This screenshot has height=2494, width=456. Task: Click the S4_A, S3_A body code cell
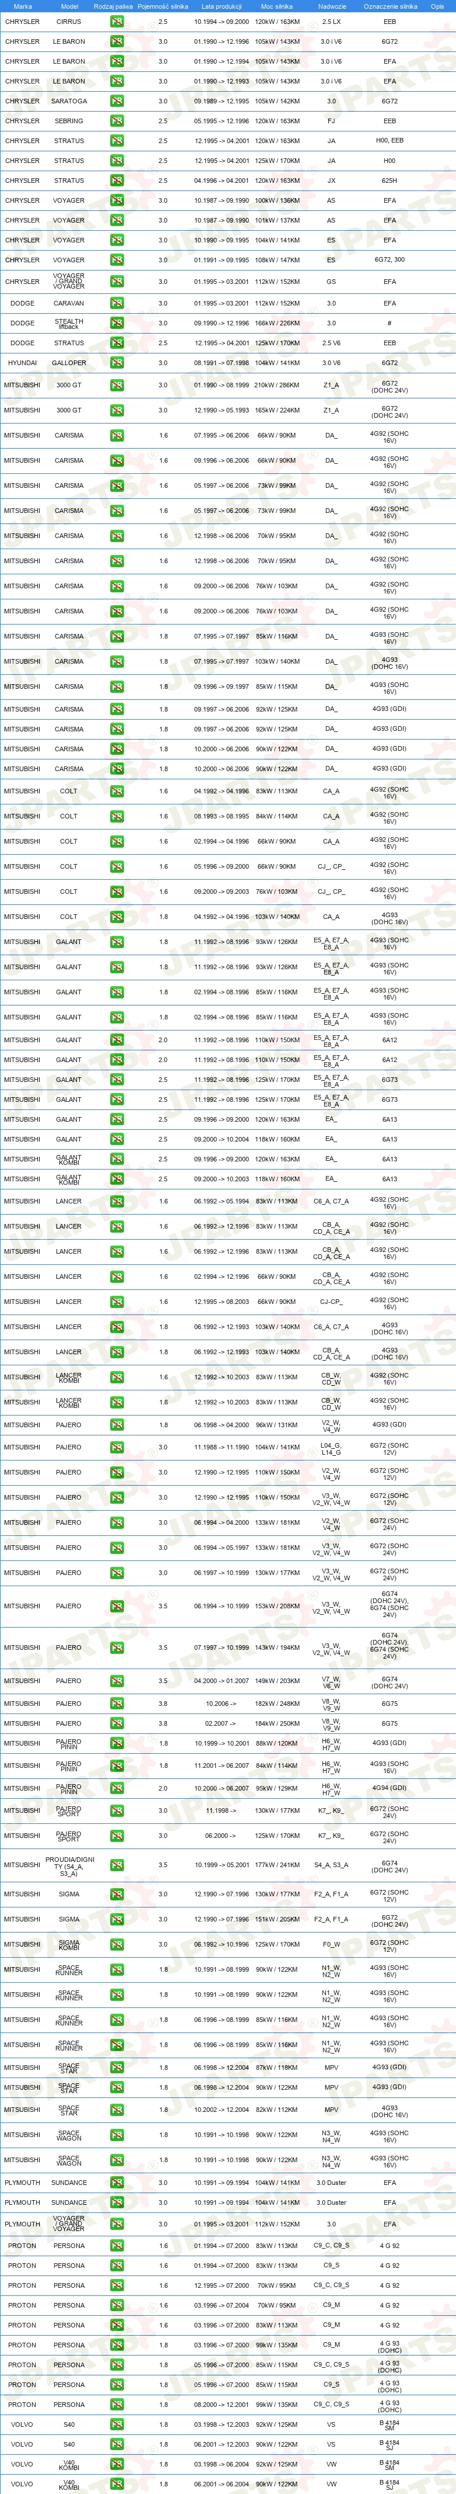(x=331, y=1865)
